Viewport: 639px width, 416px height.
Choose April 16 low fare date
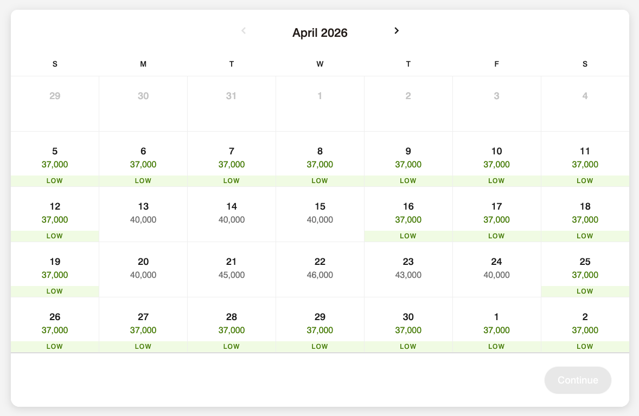[408, 213]
